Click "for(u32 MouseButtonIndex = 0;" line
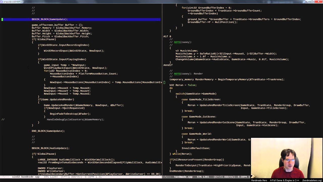 66,71
